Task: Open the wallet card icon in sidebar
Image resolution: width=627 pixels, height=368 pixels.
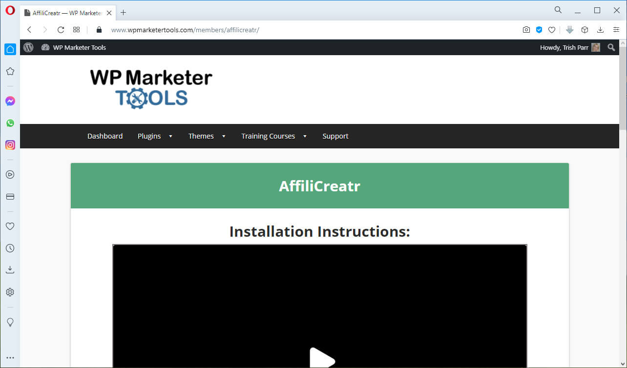Action: point(10,197)
